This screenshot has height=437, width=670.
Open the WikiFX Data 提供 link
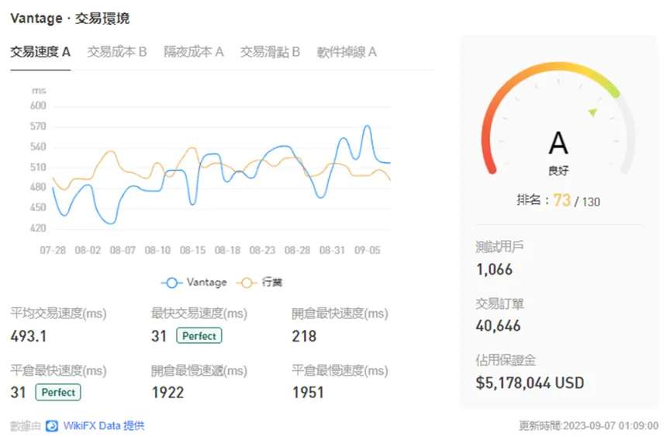point(104,426)
